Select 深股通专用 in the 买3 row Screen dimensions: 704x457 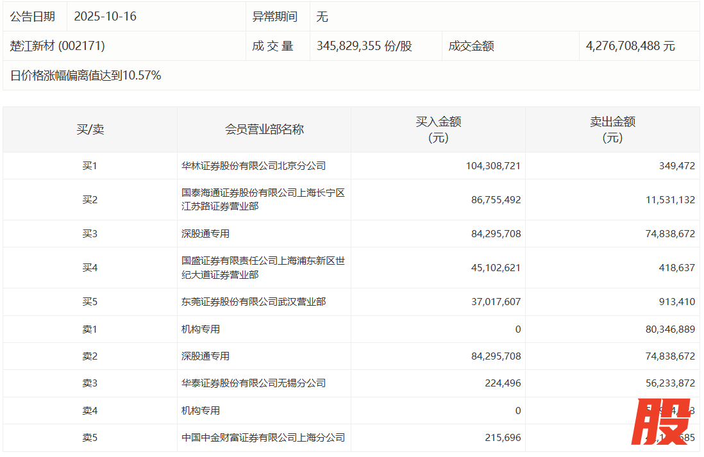pyautogui.click(x=205, y=234)
